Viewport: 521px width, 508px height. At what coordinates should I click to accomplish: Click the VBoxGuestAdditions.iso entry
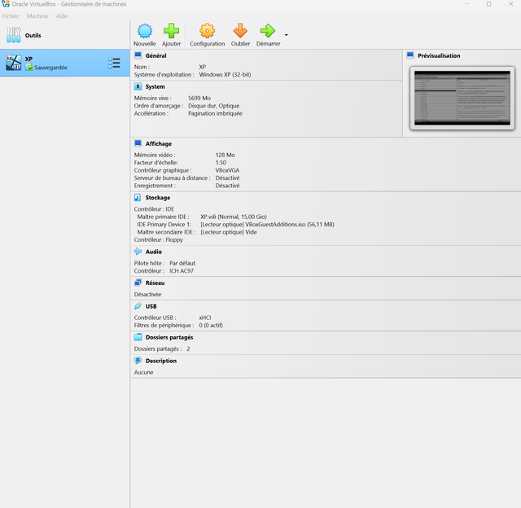(268, 224)
